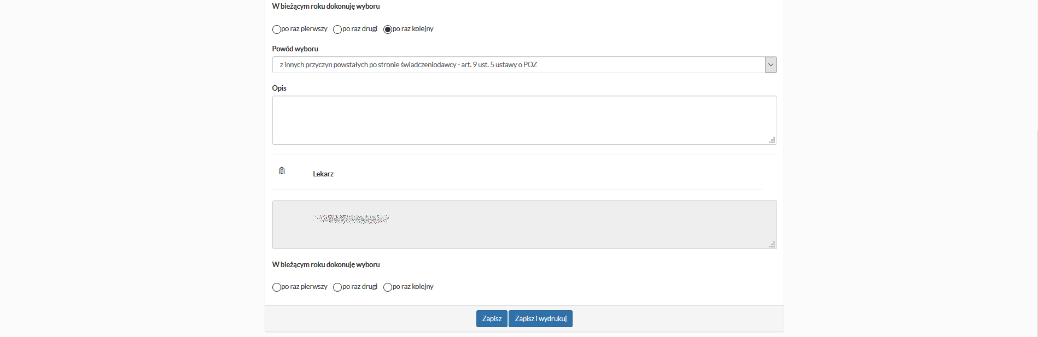
Task: Grab resize handle of gray doctor box
Action: (772, 245)
